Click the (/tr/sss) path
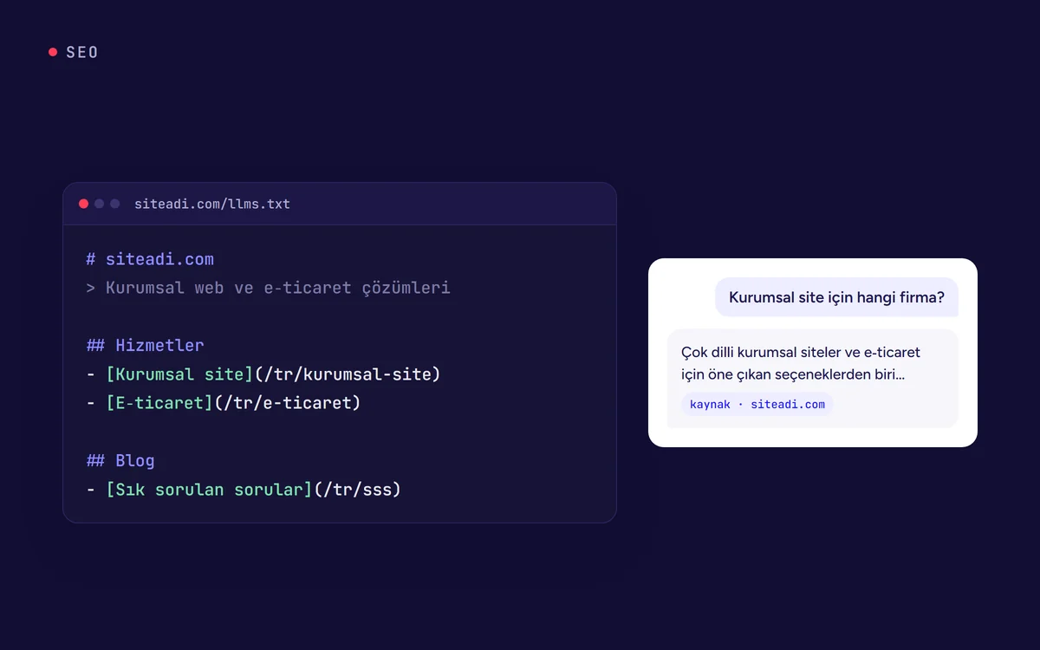Screen dimensions: 1040x650 (x=357, y=490)
